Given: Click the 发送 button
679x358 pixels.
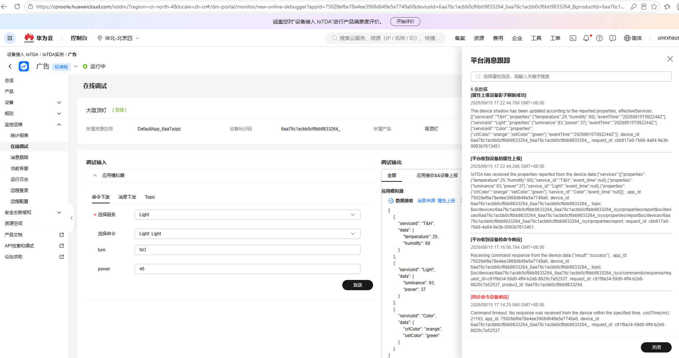Looking at the screenshot, I should click(x=358, y=285).
